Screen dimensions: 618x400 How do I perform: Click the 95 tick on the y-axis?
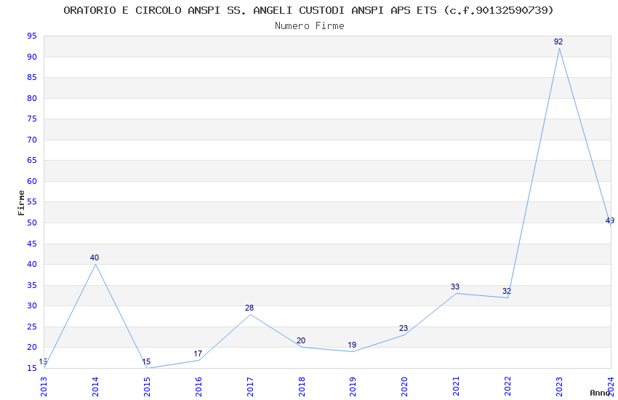pyautogui.click(x=31, y=36)
